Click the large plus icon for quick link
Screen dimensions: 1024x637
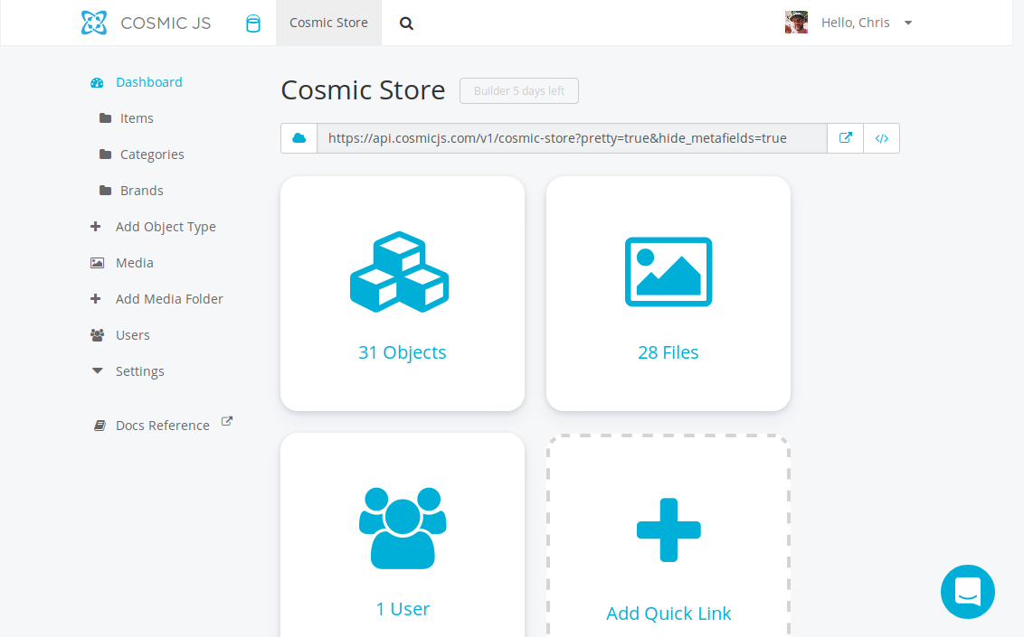tap(668, 530)
